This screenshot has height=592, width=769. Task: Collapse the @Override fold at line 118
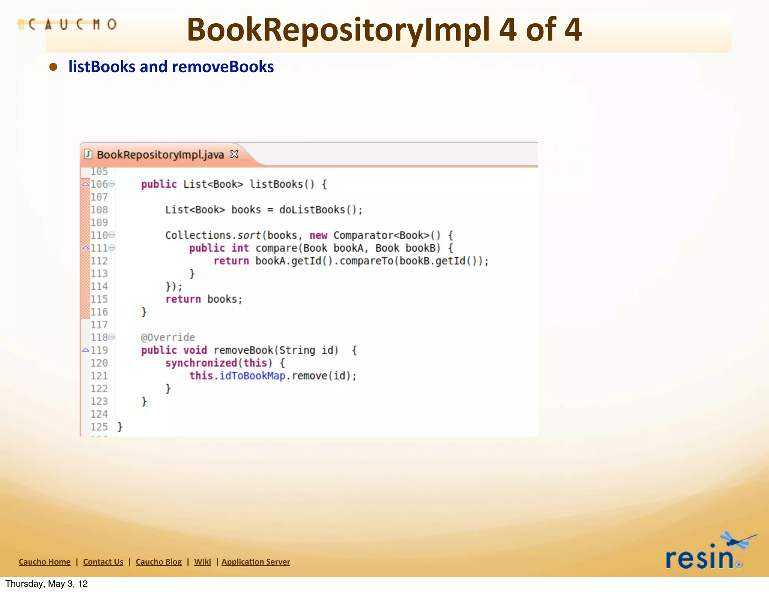pos(112,337)
